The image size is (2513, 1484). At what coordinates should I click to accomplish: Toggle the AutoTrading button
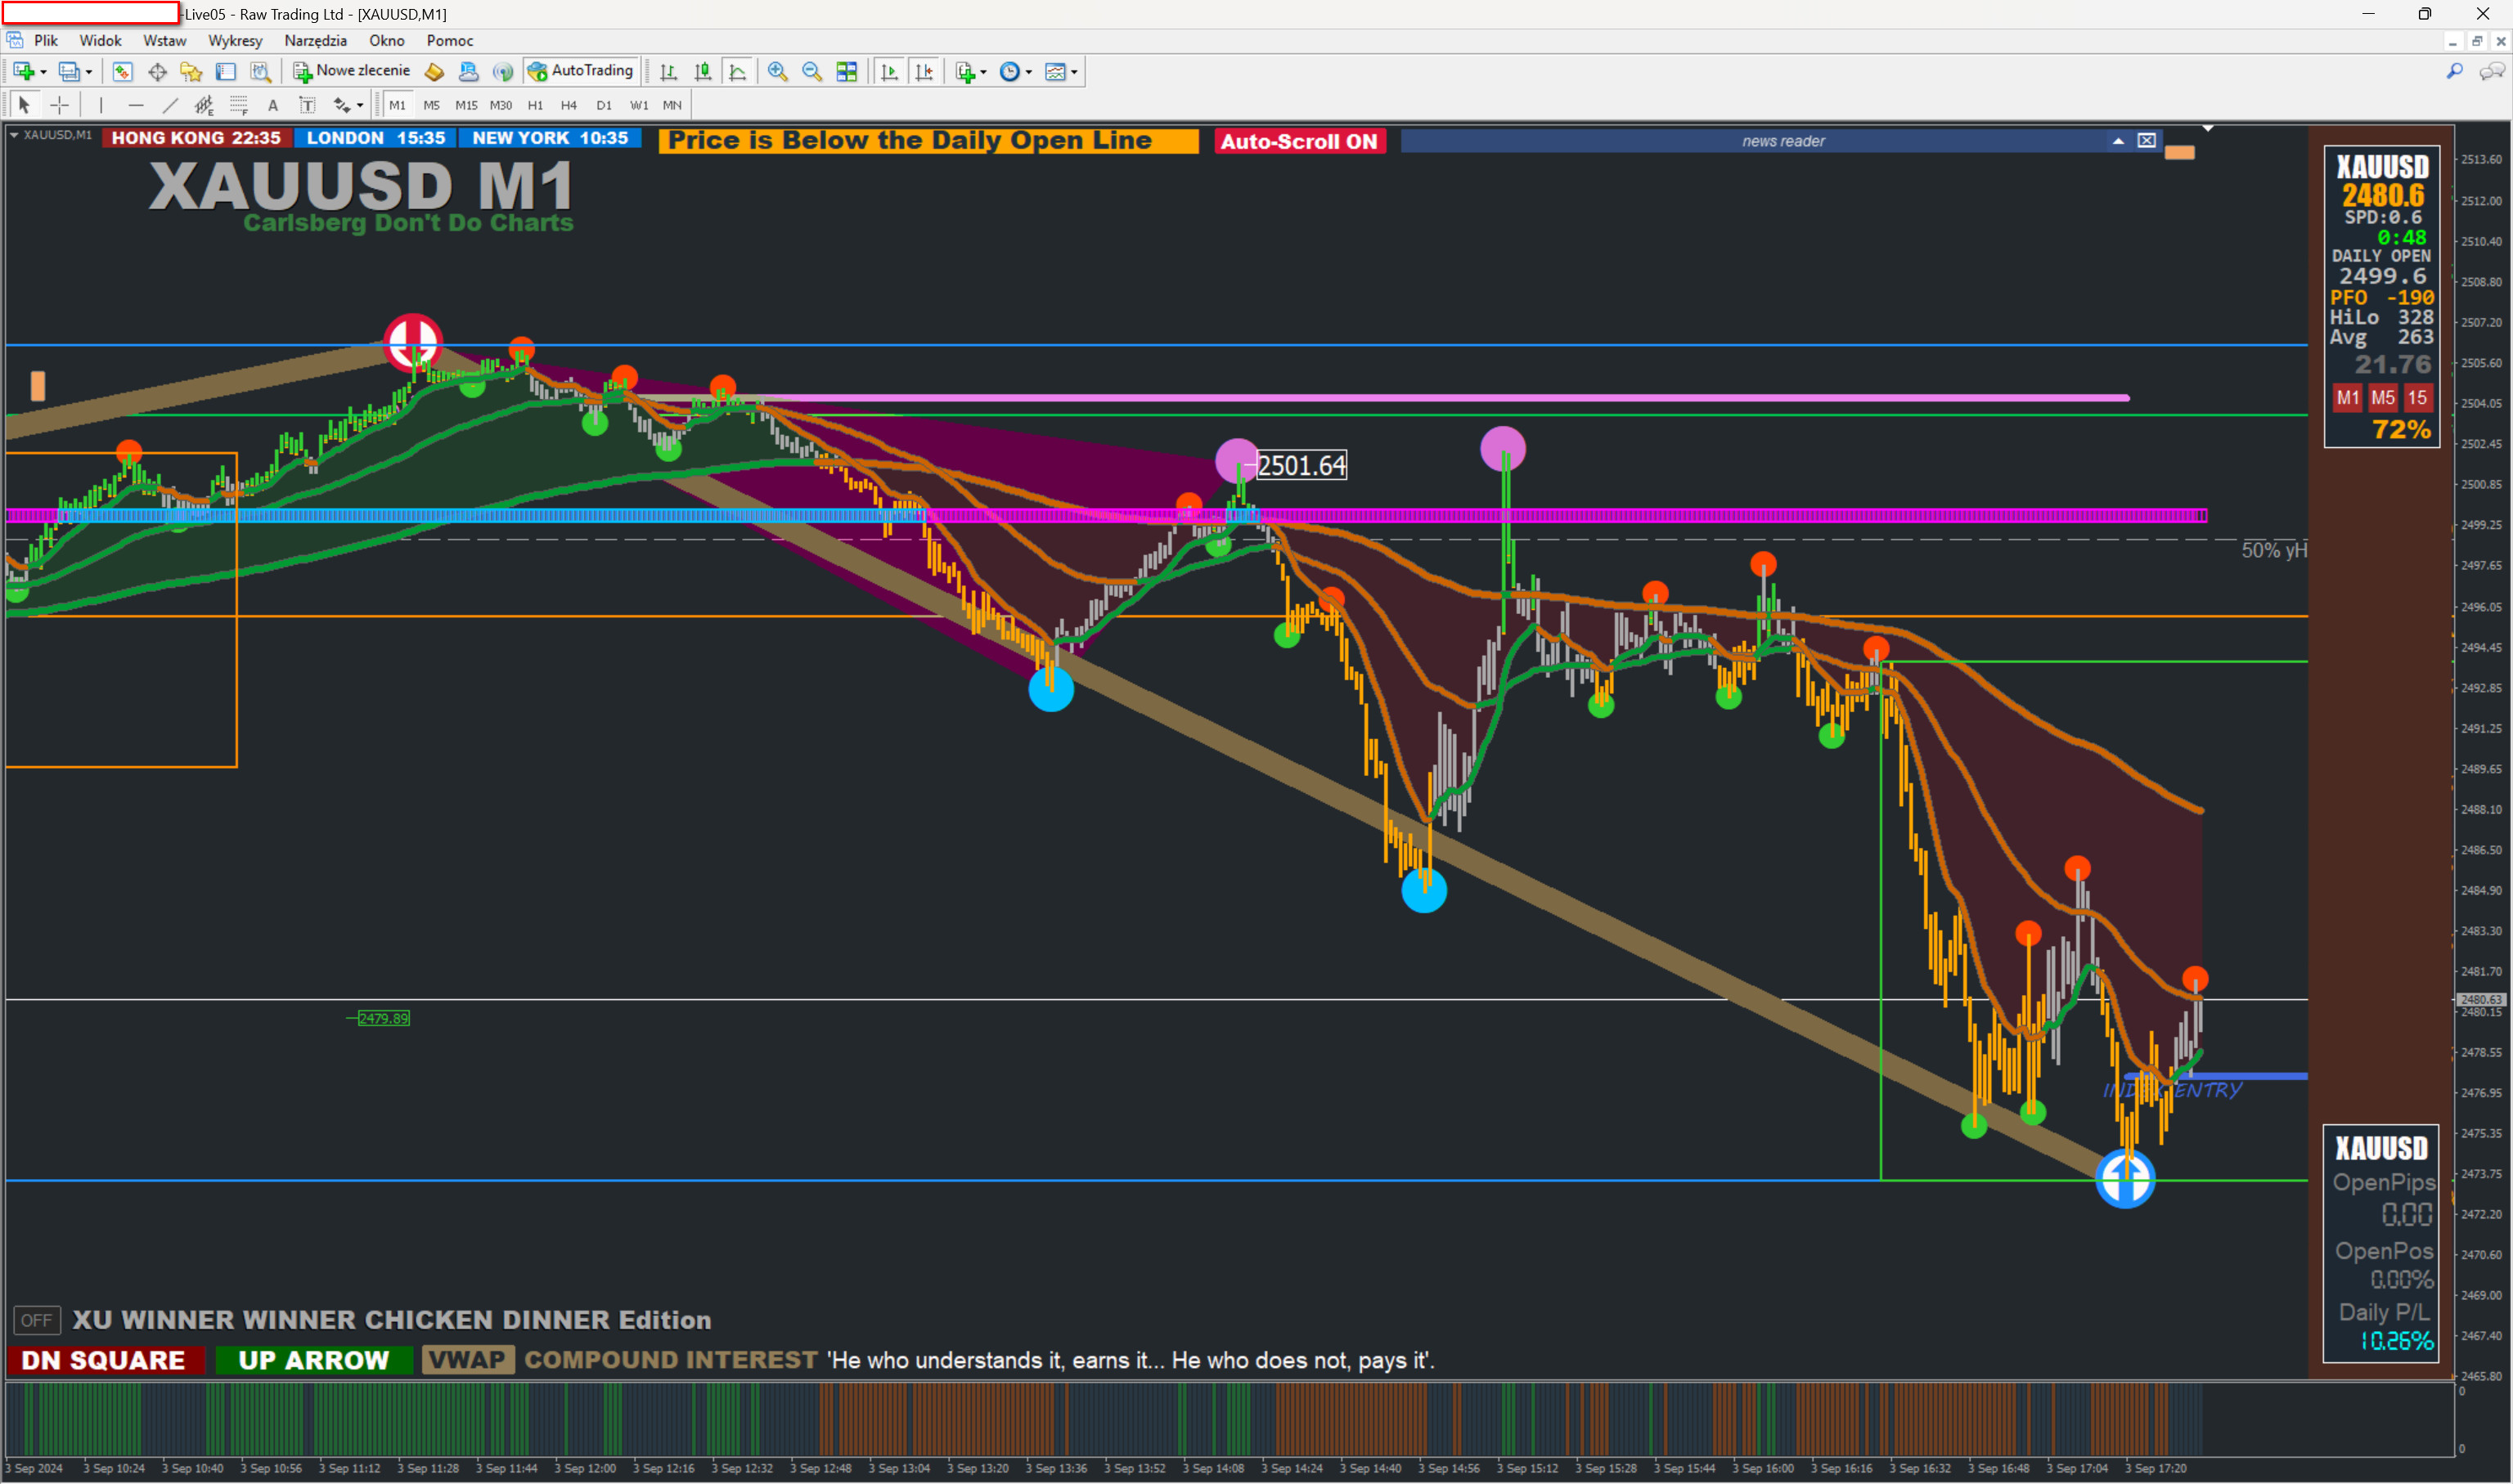coord(582,71)
